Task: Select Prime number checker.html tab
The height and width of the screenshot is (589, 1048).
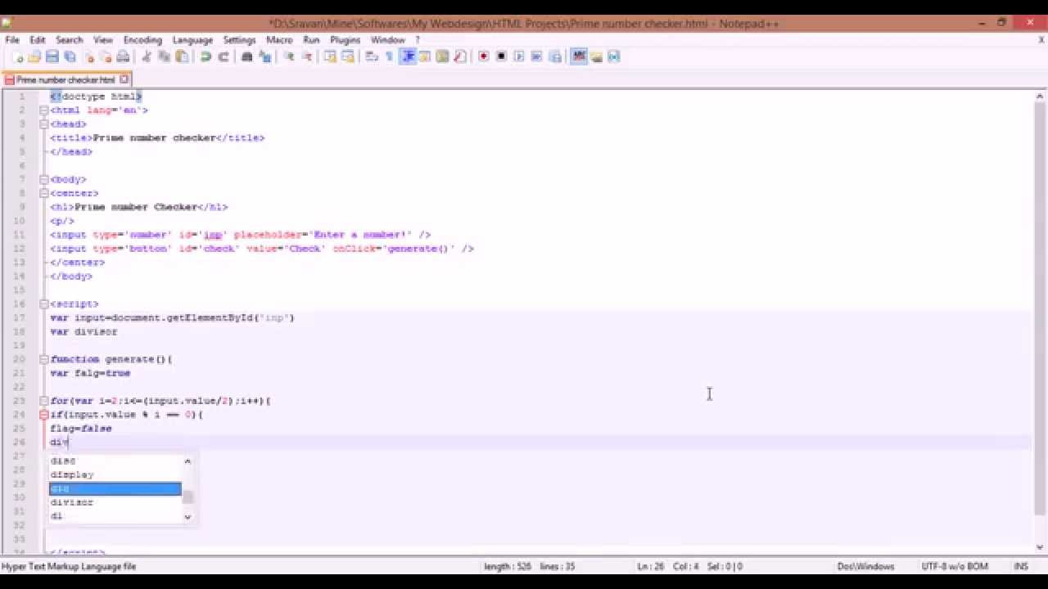Action: [x=65, y=79]
